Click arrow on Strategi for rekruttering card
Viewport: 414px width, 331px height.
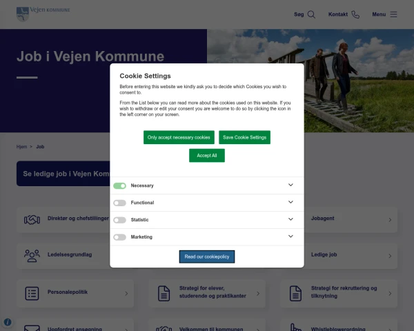(x=390, y=294)
